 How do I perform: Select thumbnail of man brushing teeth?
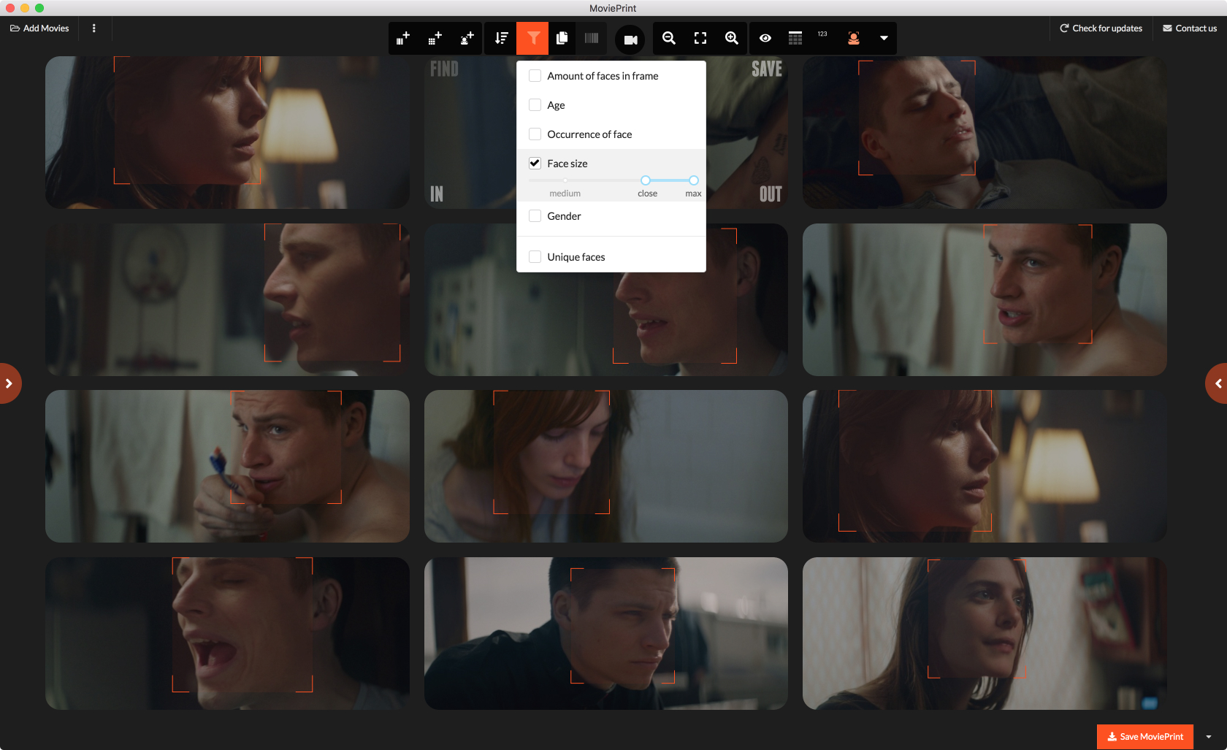[227, 466]
